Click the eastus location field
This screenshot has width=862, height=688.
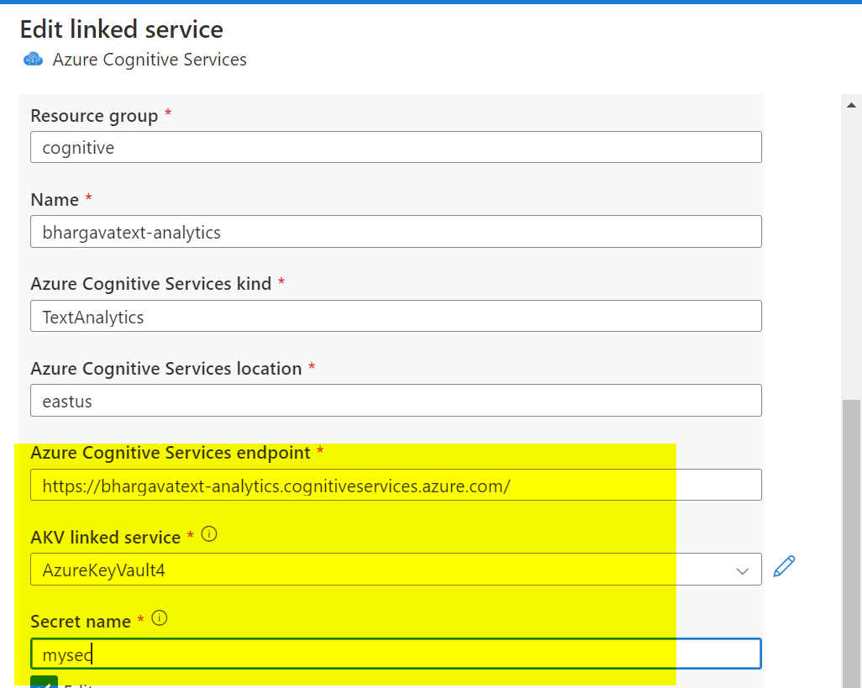point(395,400)
